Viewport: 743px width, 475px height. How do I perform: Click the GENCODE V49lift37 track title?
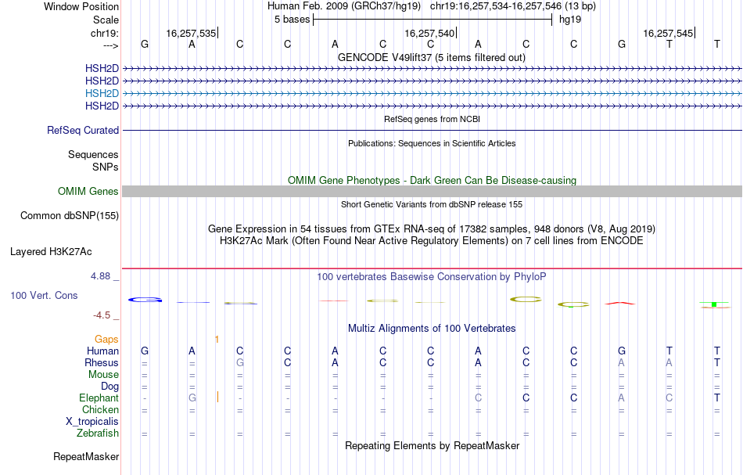pos(432,58)
